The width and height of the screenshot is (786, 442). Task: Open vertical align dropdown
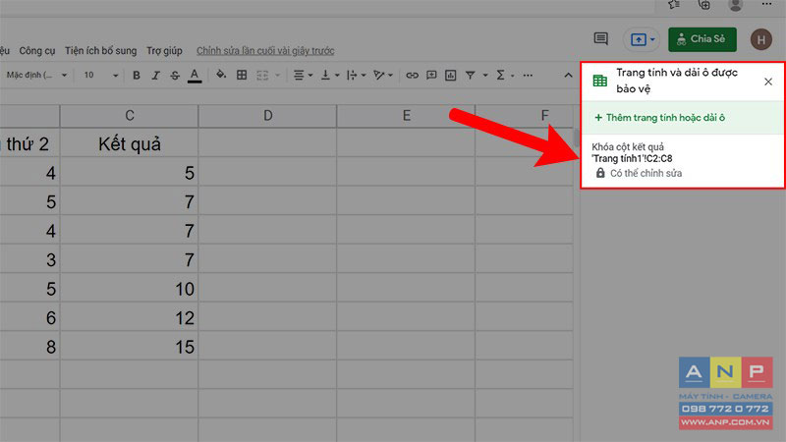(330, 76)
